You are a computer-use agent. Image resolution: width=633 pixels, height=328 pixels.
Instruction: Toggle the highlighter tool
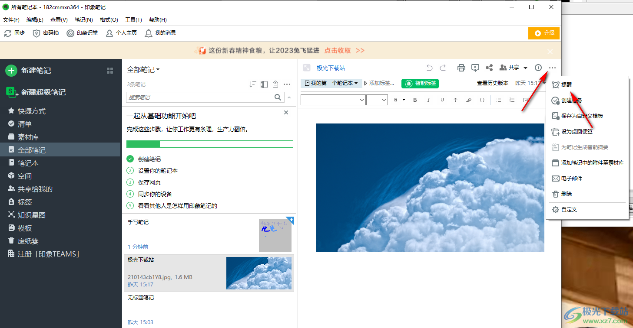(x=469, y=100)
